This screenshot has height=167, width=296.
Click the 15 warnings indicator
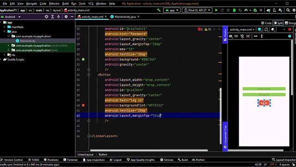click(x=208, y=29)
